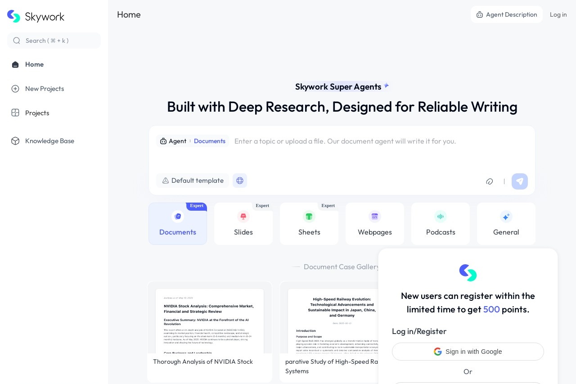
Task: Select the Slides agent card
Action: click(243, 224)
